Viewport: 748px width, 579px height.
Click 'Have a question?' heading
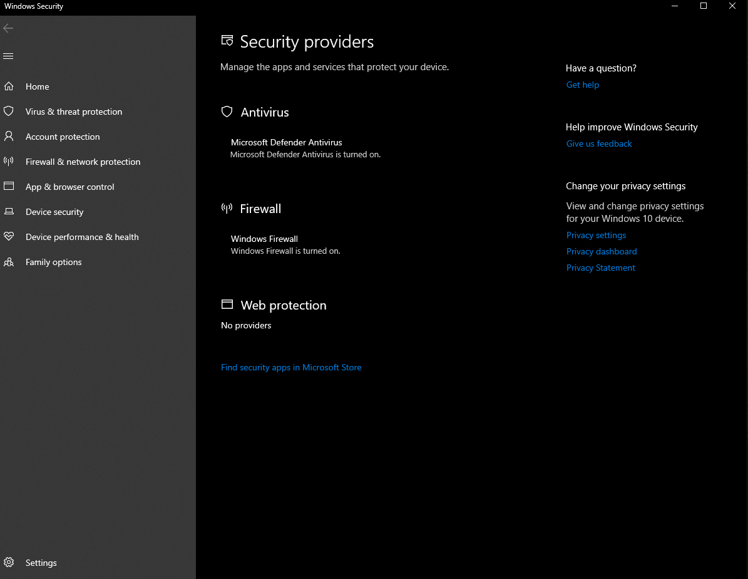[601, 68]
